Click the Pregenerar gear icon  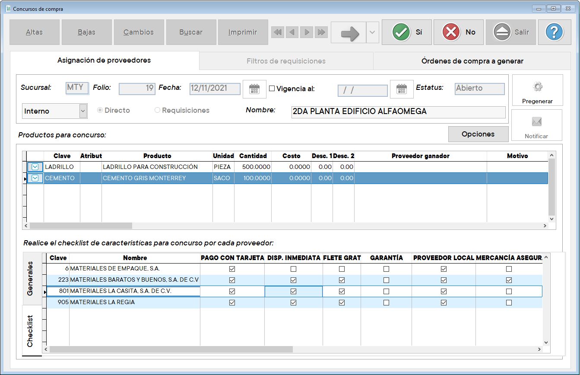537,87
